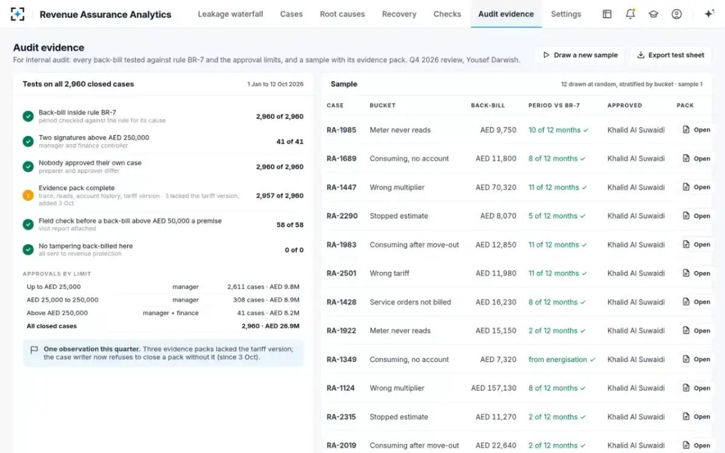The width and height of the screenshot is (725, 453).
Task: Open the Settings tab
Action: pos(566,14)
